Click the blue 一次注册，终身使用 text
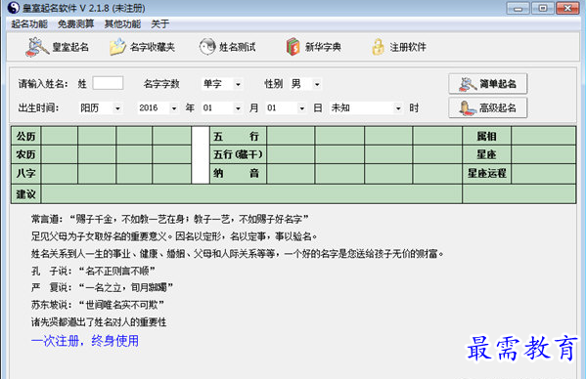The width and height of the screenshot is (586, 379). pyautogui.click(x=85, y=341)
